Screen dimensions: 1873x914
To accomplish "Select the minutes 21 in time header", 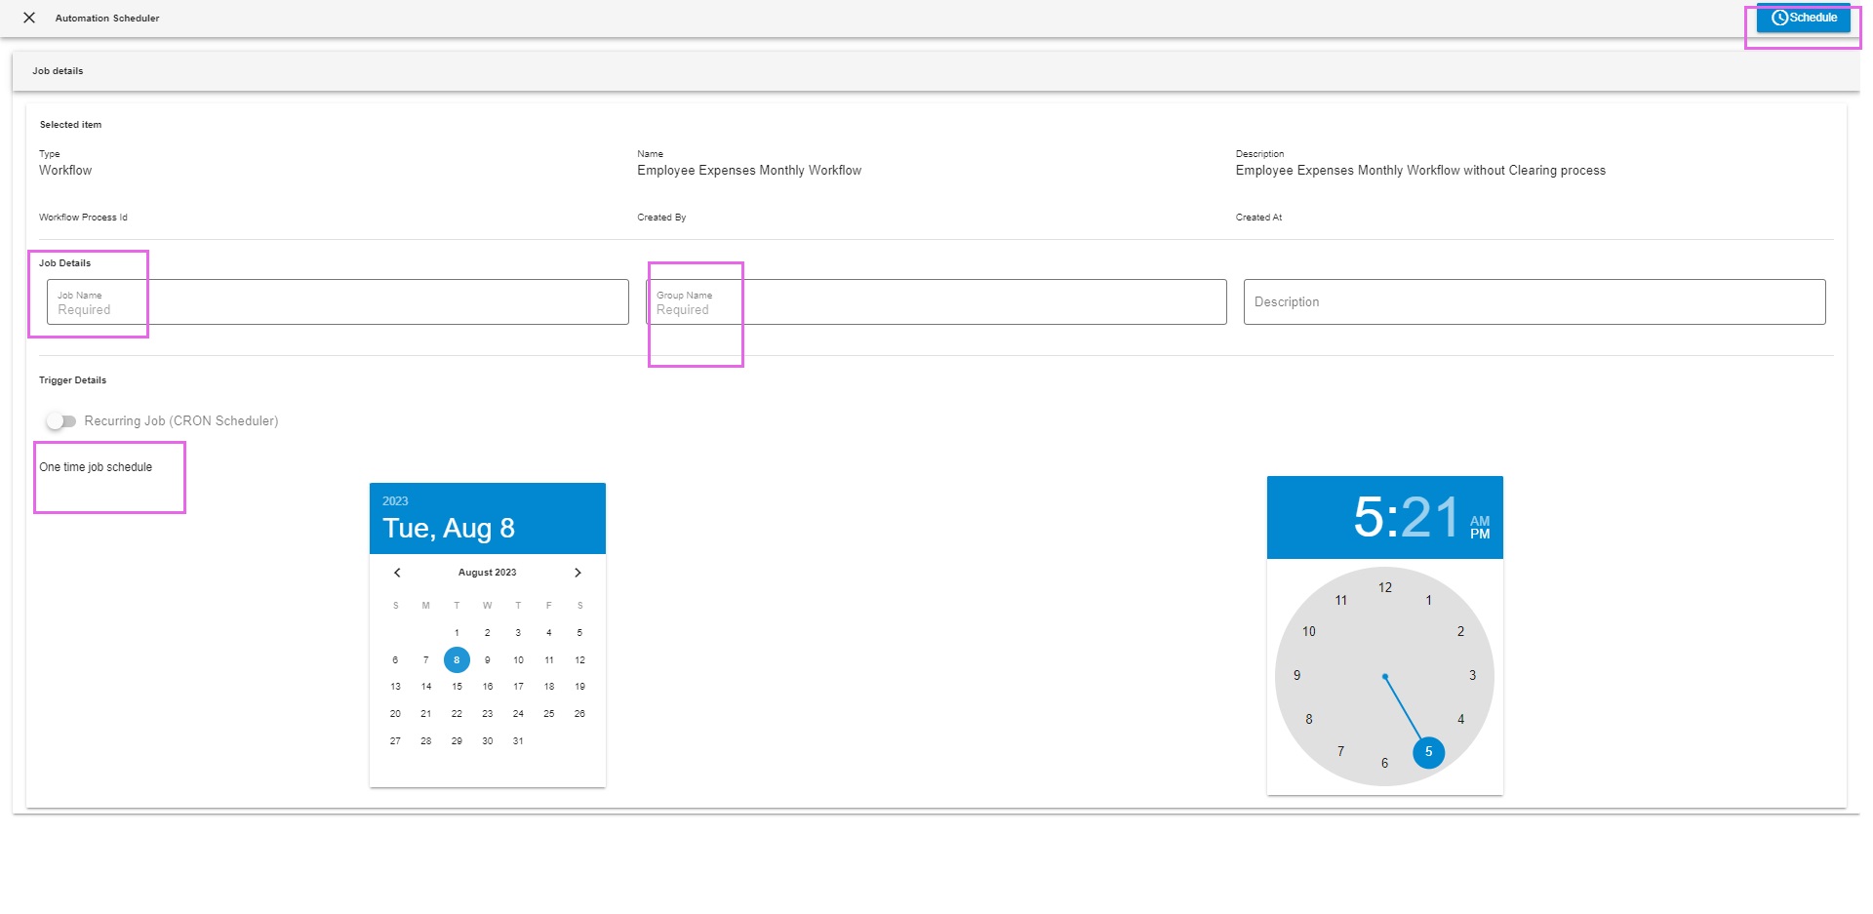I will coord(1429,517).
